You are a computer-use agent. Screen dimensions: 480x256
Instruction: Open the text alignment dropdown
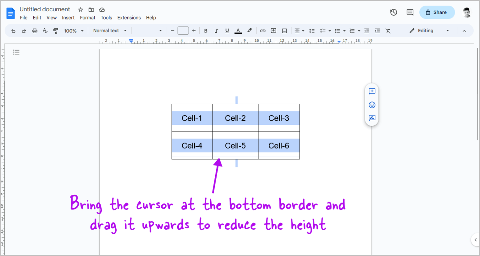coord(300,31)
